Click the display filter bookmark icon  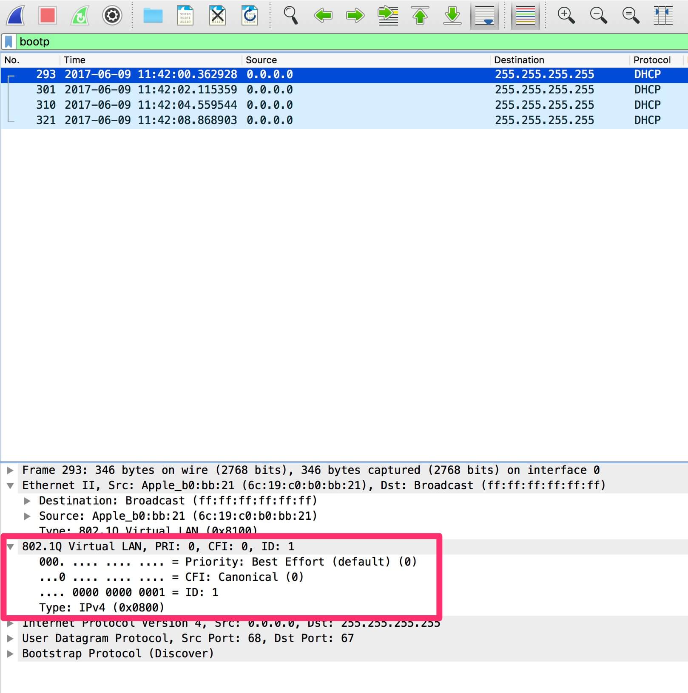[x=9, y=42]
